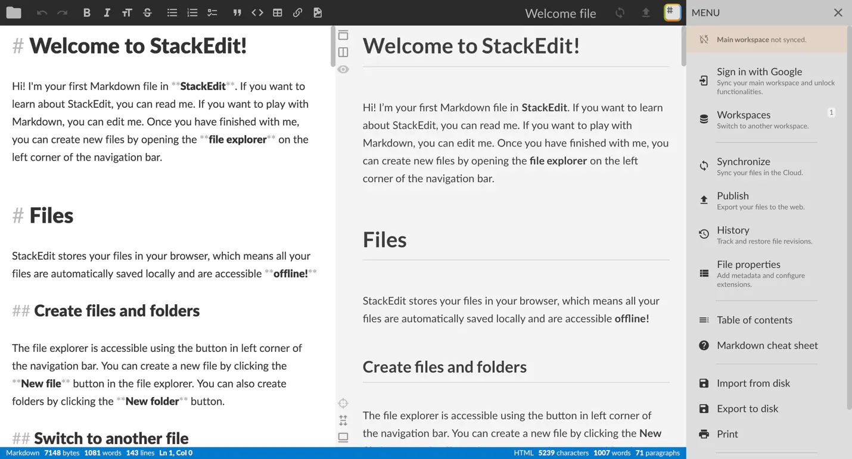
Task: Apply Bold formatting
Action: pos(87,13)
